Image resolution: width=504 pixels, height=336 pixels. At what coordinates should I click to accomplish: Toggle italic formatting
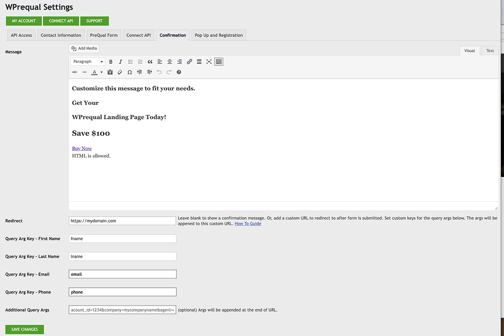pyautogui.click(x=121, y=62)
